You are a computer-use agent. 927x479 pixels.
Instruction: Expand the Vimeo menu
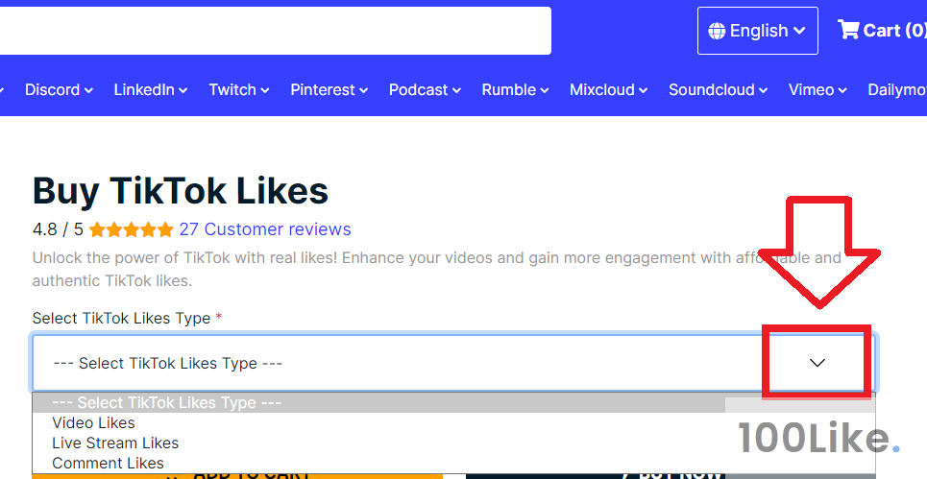817,90
